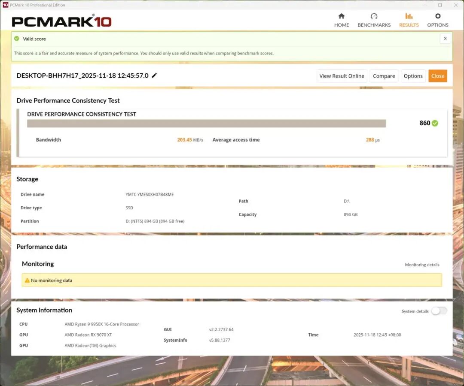Click the System information heading

[44, 310]
